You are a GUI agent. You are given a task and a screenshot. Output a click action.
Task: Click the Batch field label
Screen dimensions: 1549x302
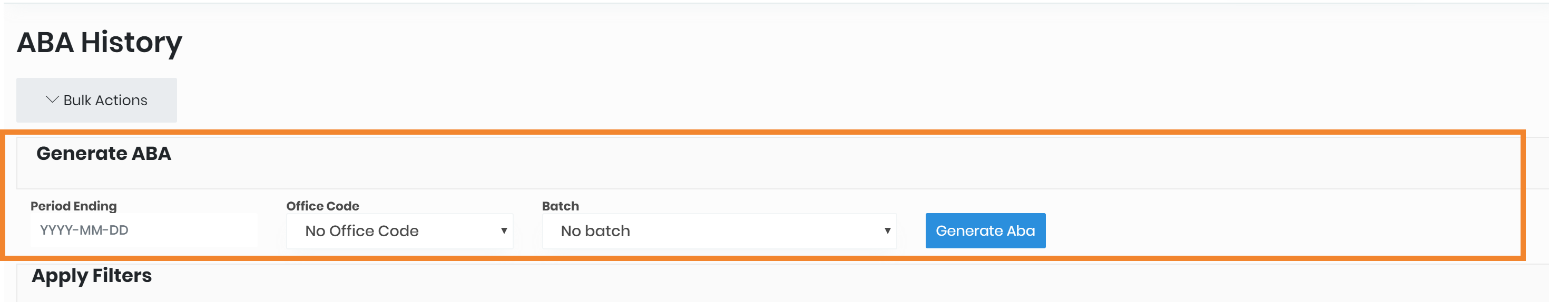coord(560,206)
